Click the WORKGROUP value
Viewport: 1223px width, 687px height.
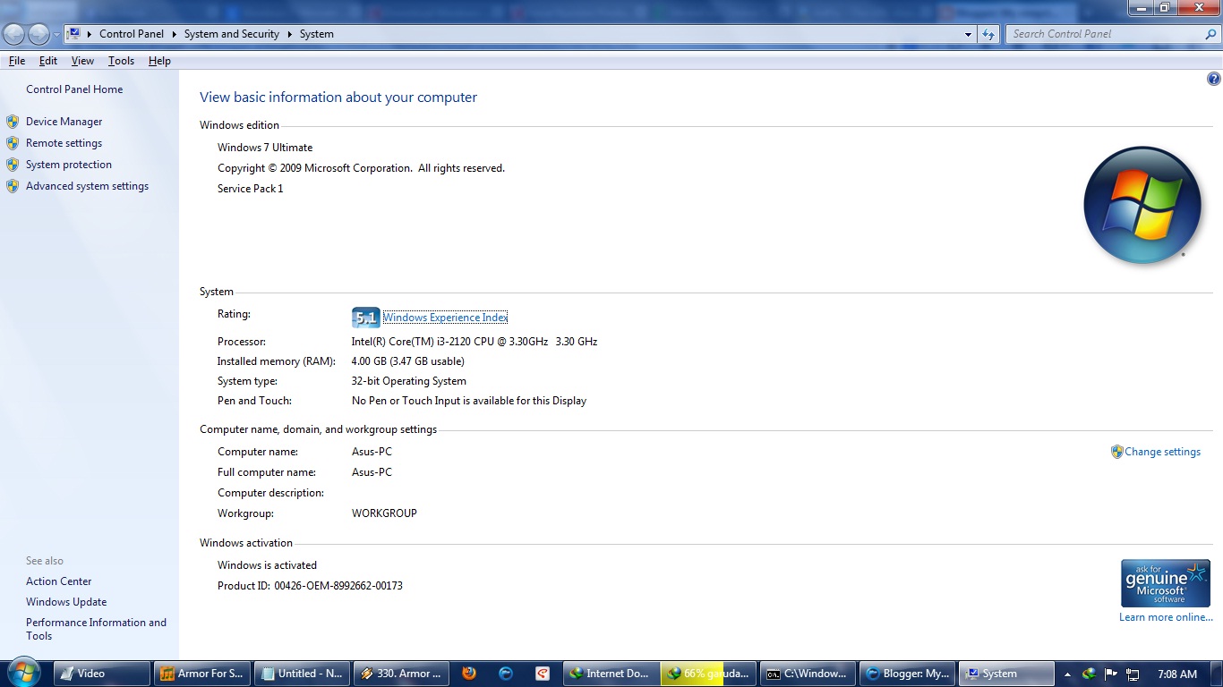(x=384, y=513)
